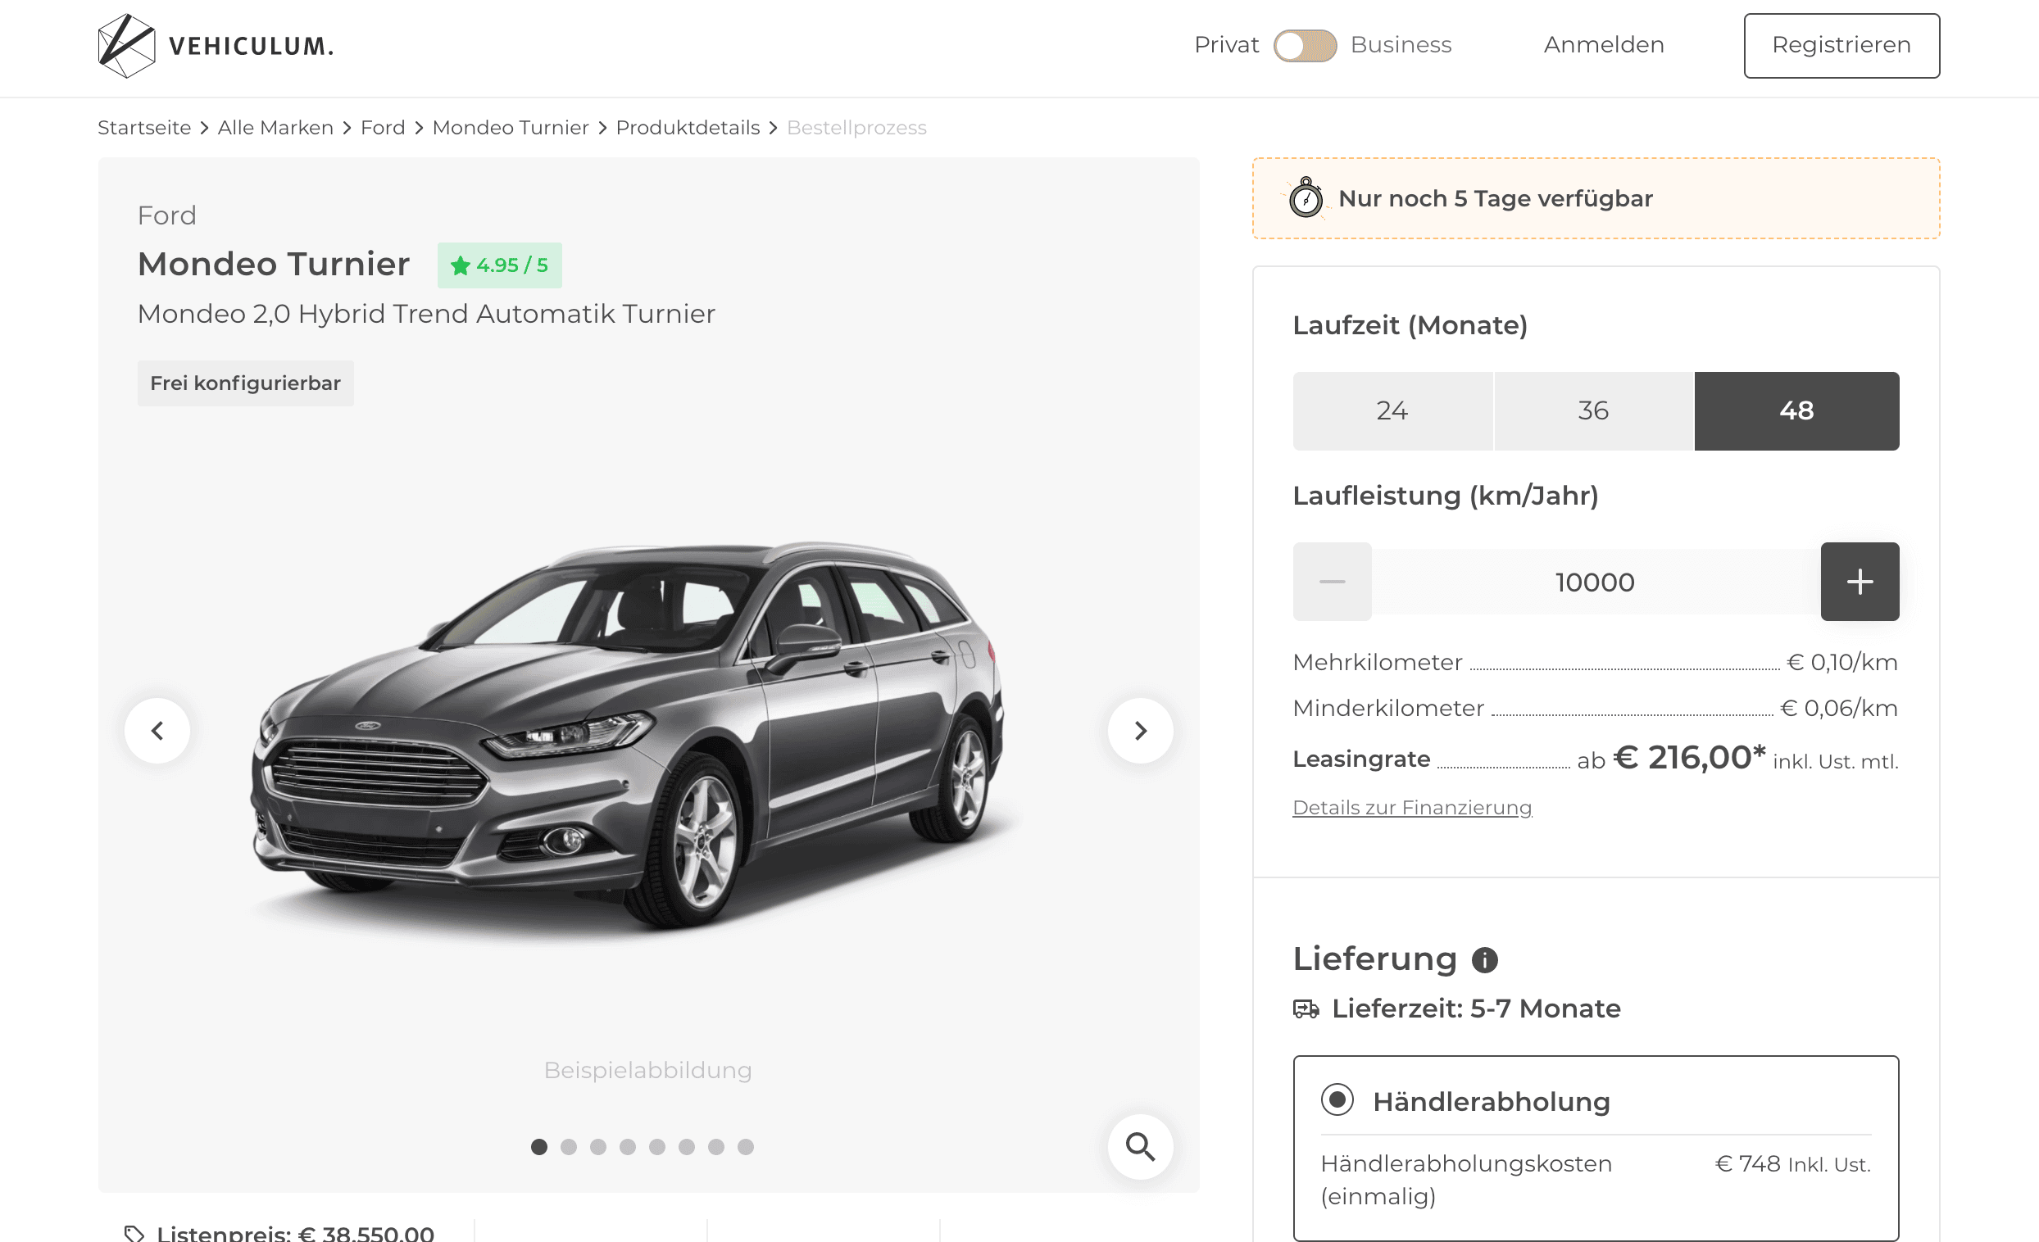Click the € 0,06/km Minderkilometer value
The width and height of the screenshot is (2039, 1242).
[1839, 709]
